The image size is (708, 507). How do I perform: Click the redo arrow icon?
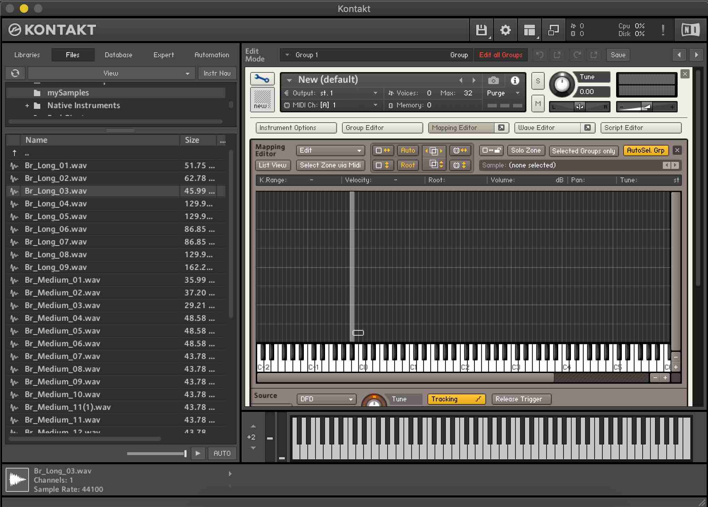[x=577, y=55]
